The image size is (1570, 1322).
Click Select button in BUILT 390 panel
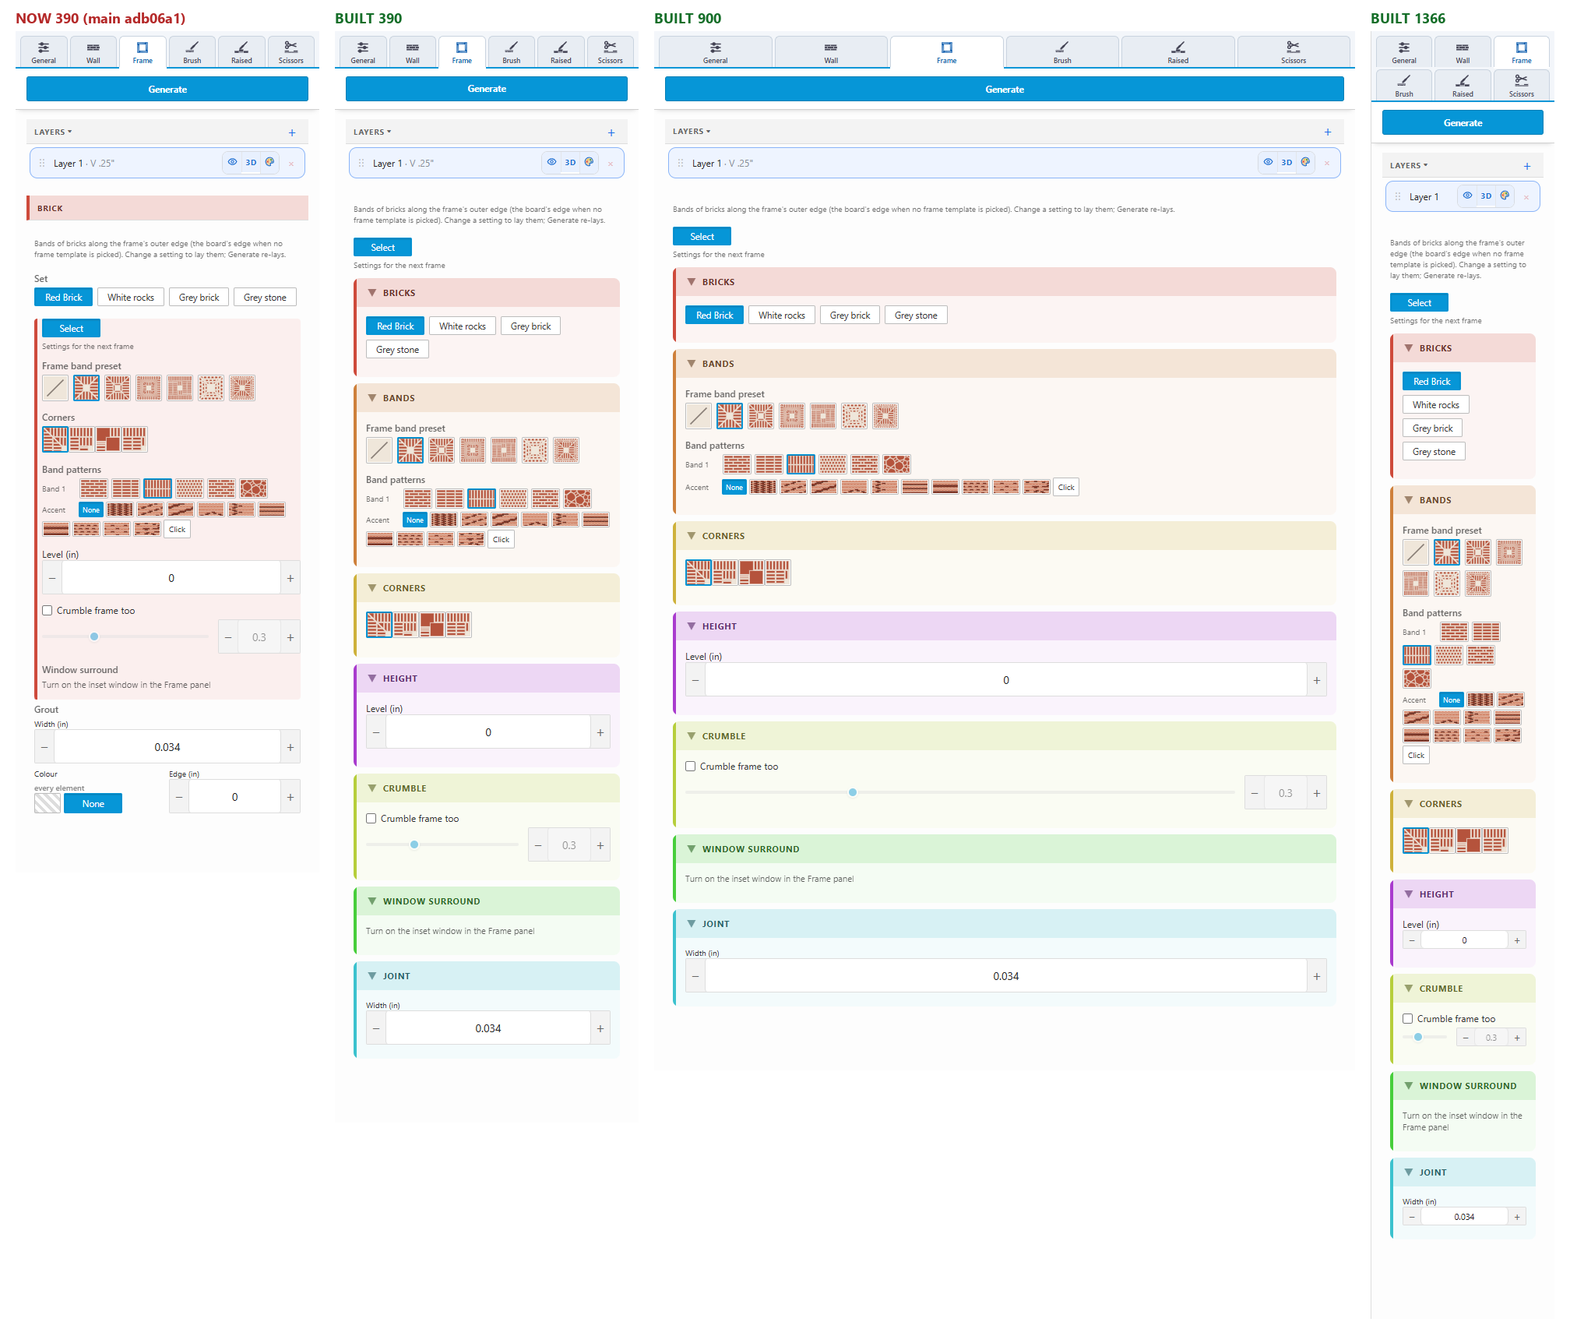pos(382,247)
